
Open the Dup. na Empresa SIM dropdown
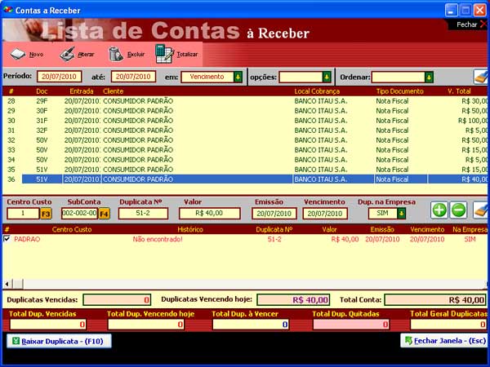point(401,214)
